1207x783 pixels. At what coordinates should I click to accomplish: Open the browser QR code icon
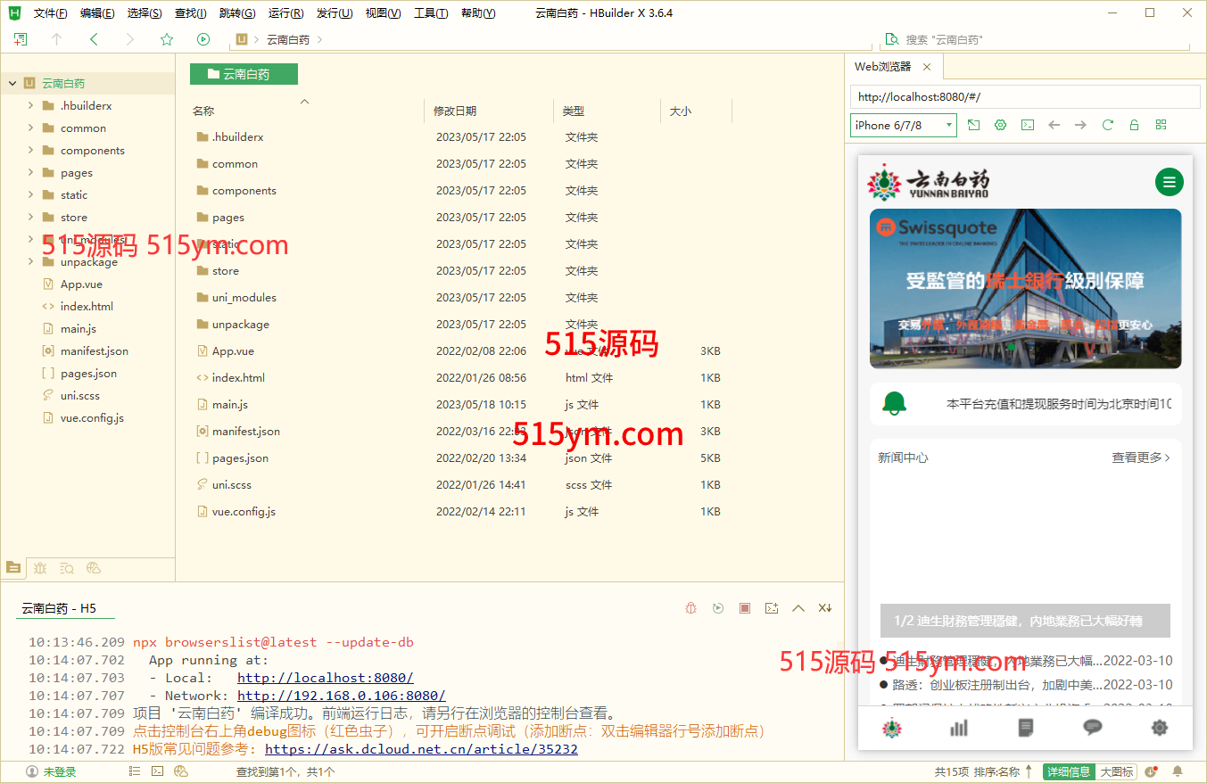1161,126
